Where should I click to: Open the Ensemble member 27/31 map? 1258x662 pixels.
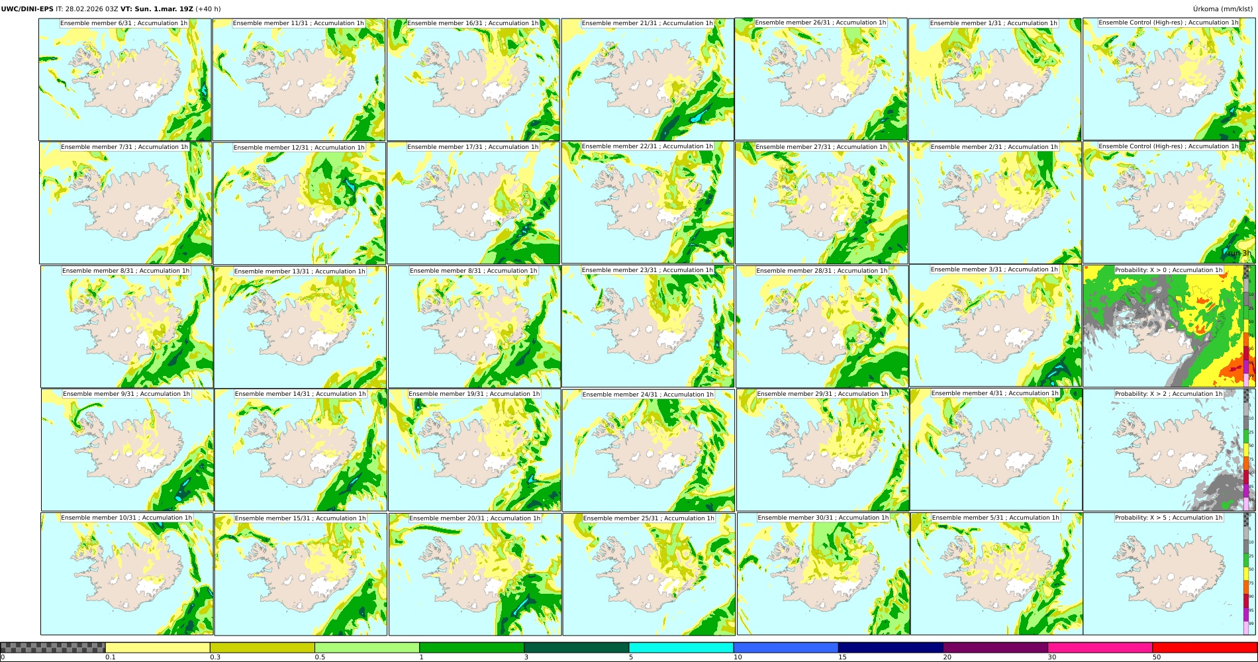pyautogui.click(x=822, y=203)
